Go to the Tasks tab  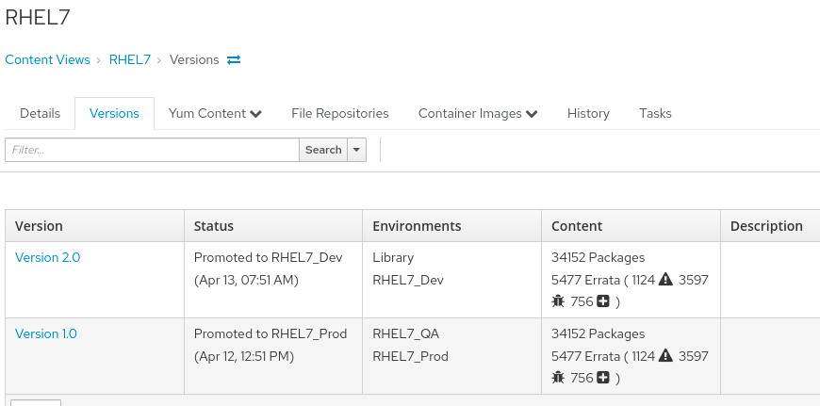coord(655,113)
